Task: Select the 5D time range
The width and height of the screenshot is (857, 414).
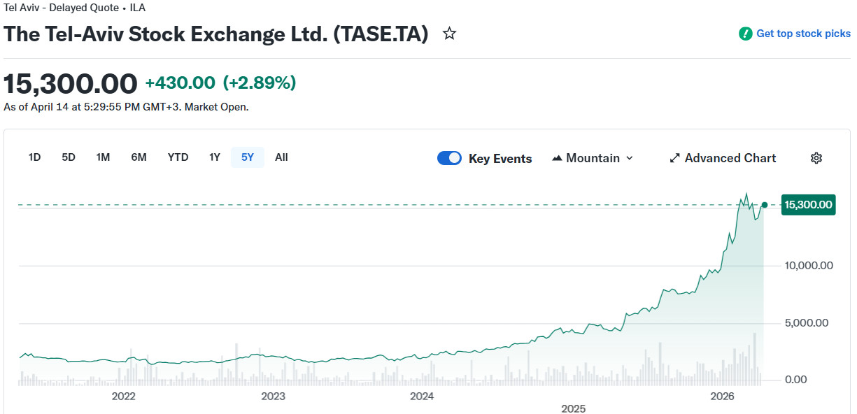Action: tap(69, 157)
